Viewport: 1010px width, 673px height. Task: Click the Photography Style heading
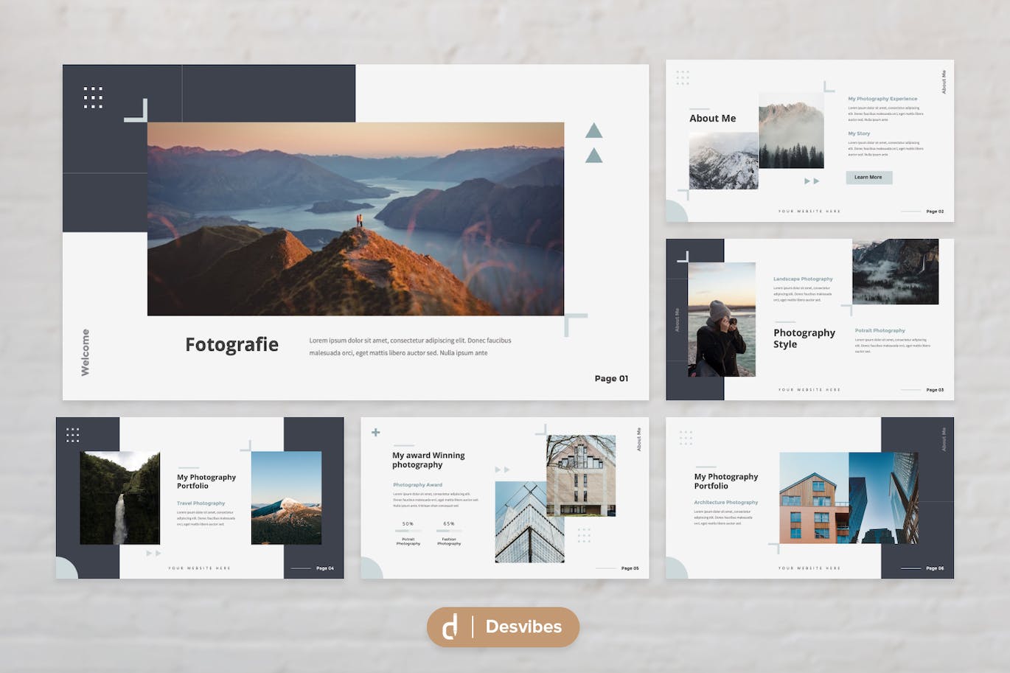[804, 338]
